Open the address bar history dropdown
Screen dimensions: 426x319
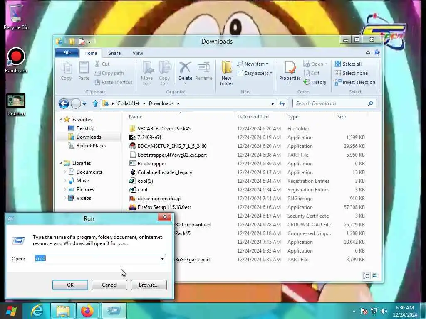(x=272, y=103)
